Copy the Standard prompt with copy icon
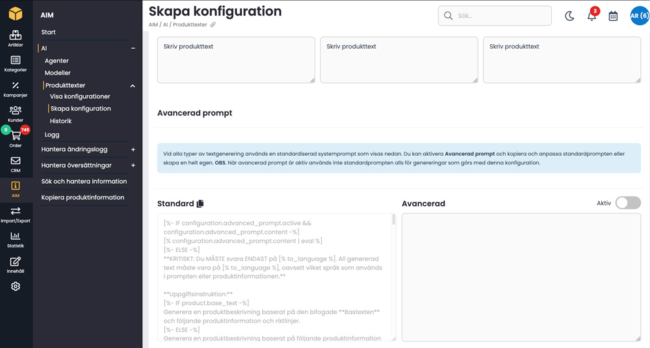 pyautogui.click(x=200, y=204)
